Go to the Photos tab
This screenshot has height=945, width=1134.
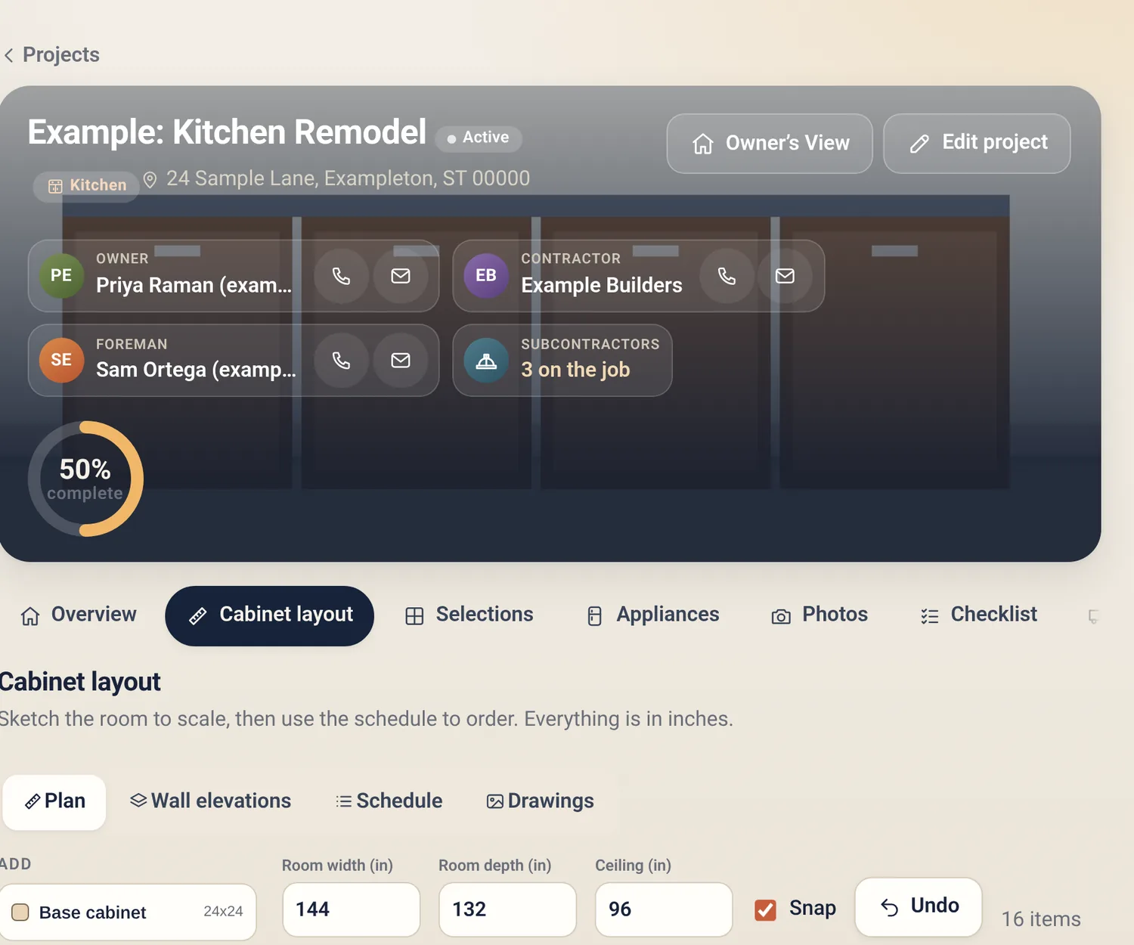pos(820,615)
